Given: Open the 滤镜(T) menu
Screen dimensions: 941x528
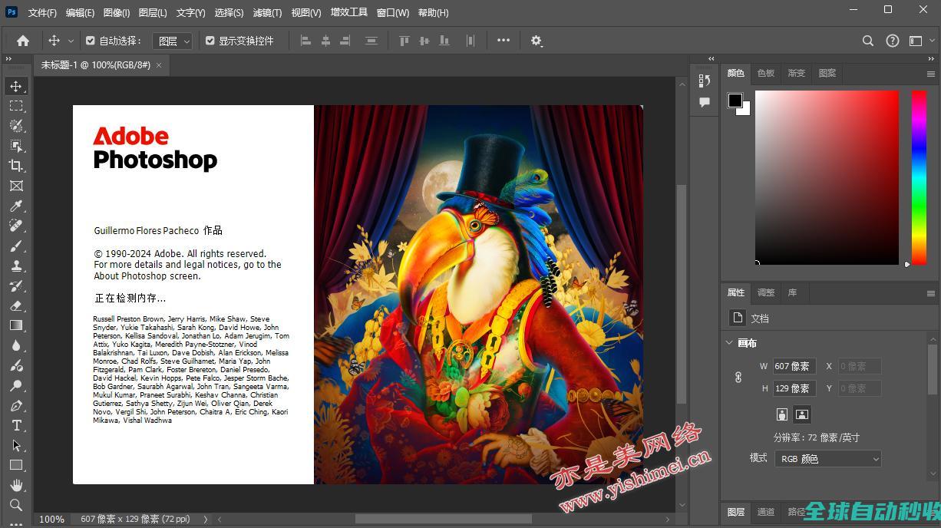Looking at the screenshot, I should coord(267,13).
